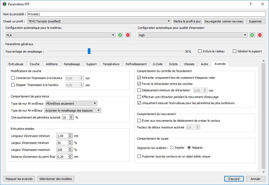Click Masquer les avancés button

pos(19,179)
